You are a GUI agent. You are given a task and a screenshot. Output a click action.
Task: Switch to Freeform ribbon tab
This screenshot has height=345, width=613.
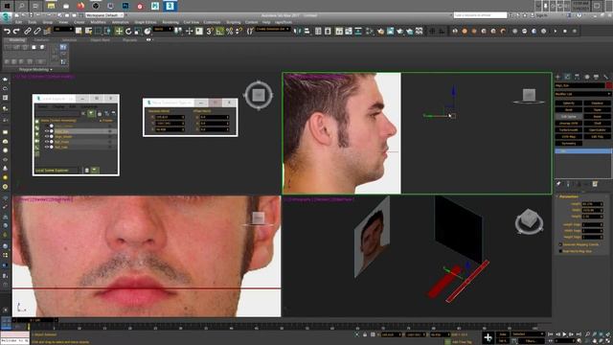tap(42, 40)
